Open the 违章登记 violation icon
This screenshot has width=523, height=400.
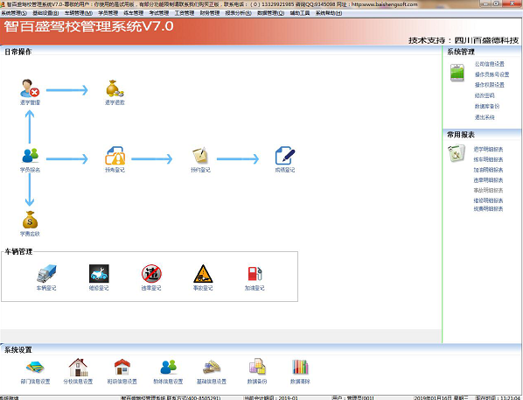tap(151, 274)
